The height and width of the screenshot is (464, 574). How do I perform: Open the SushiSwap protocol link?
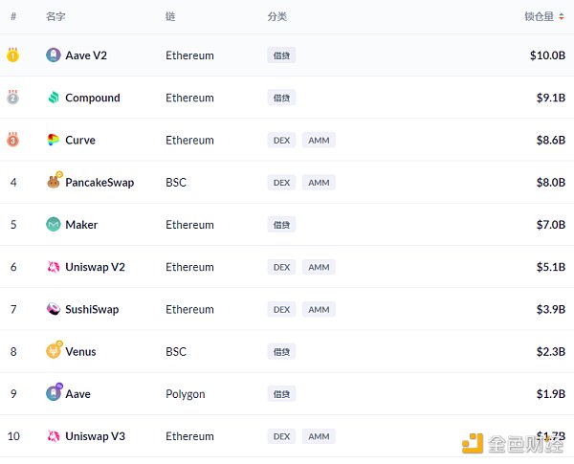(92, 309)
